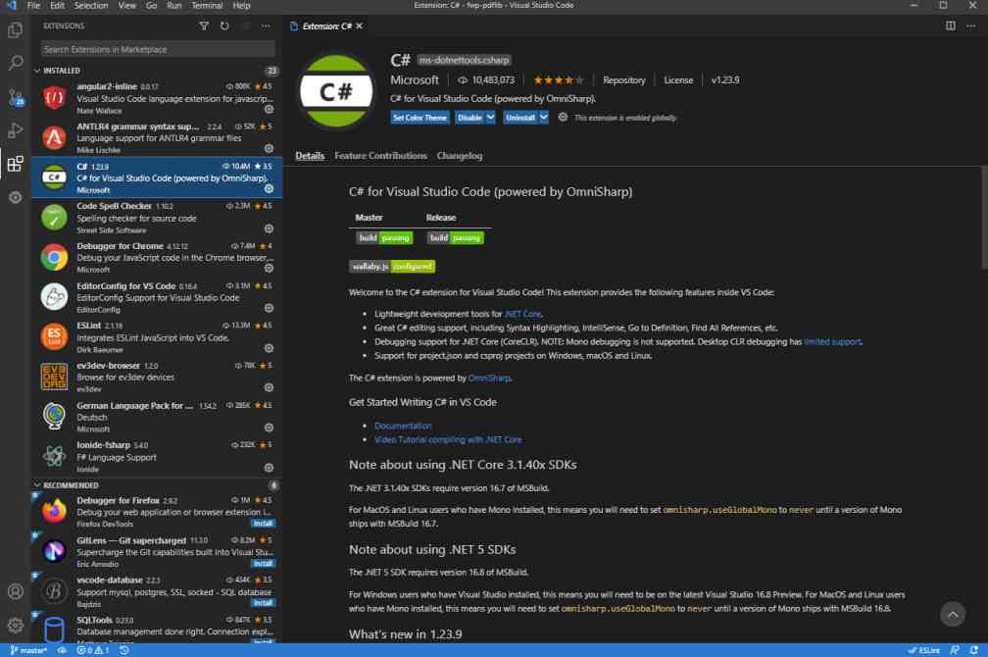Open the Terminal menu
The height and width of the screenshot is (657, 988).
pos(206,5)
